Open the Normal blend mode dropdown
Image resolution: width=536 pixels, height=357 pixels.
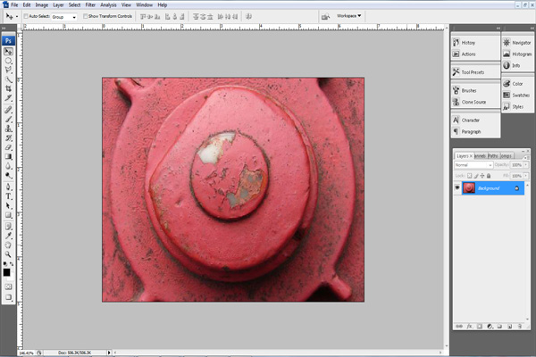(473, 165)
